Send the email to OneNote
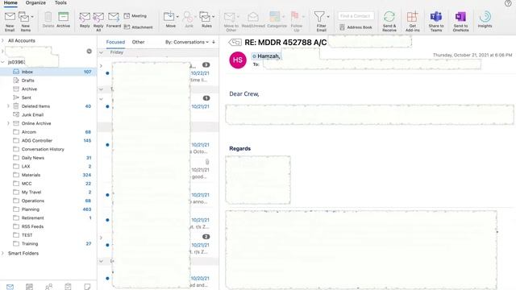Screen dimensions: 516x290 460,22
